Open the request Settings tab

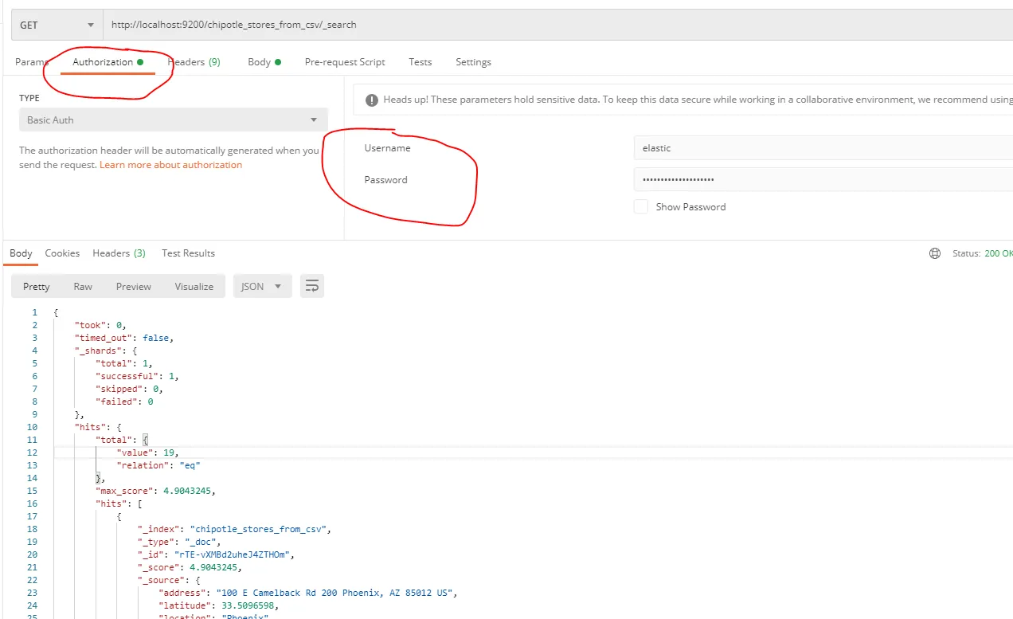click(x=473, y=62)
